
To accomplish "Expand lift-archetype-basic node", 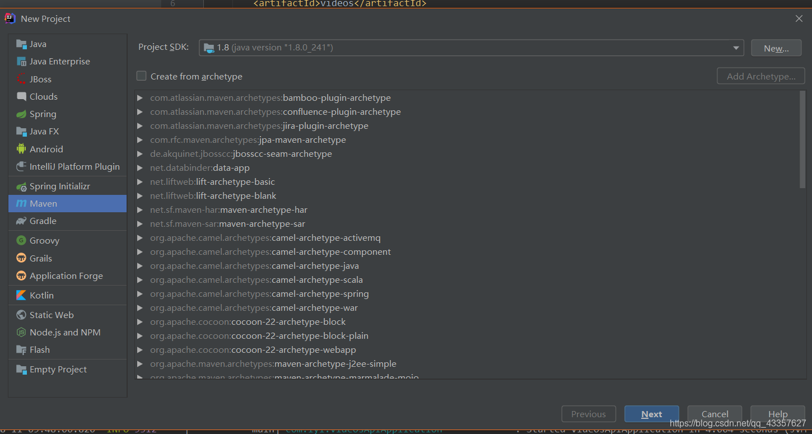I will [140, 182].
